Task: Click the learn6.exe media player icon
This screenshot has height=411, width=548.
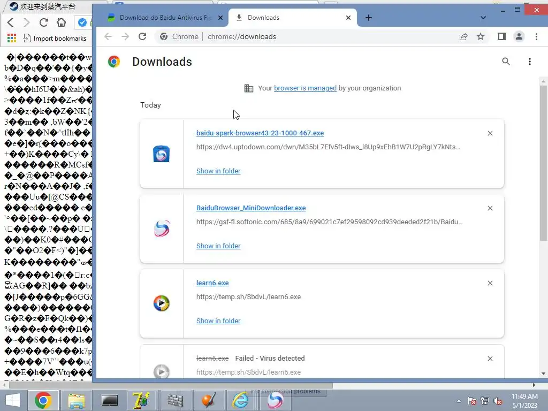Action: click(162, 303)
